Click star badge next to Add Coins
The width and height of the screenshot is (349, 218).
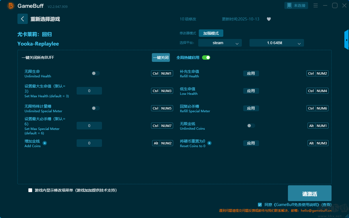pyautogui.click(x=45, y=143)
